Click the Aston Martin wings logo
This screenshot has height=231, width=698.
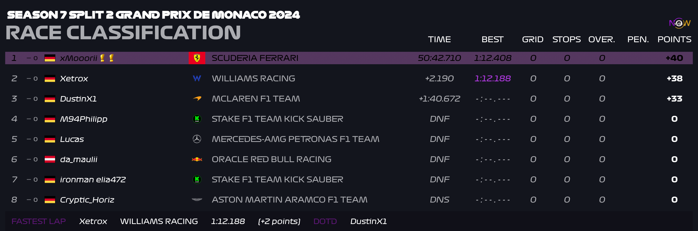[x=197, y=200]
